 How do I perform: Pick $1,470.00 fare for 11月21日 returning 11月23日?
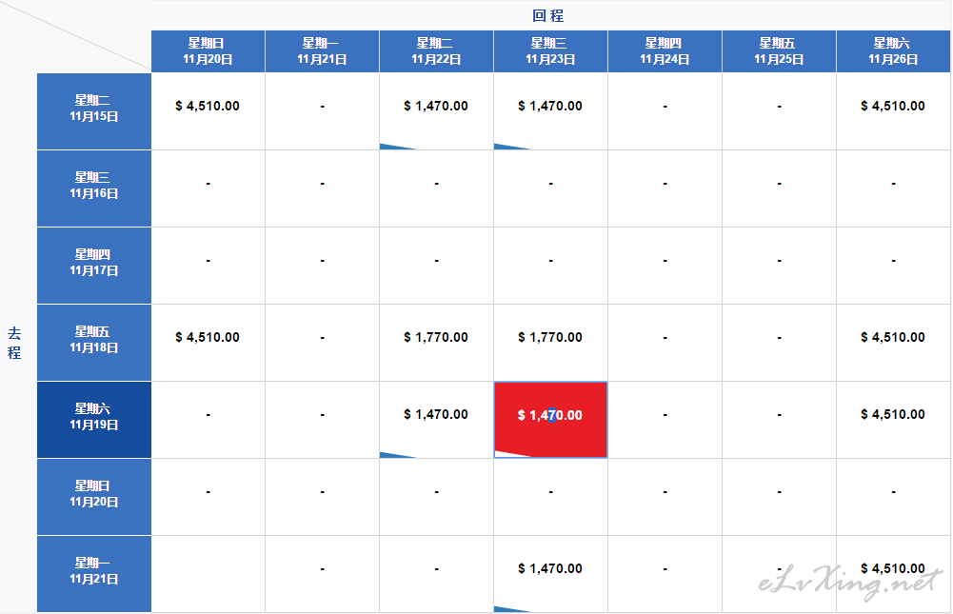pyautogui.click(x=550, y=574)
